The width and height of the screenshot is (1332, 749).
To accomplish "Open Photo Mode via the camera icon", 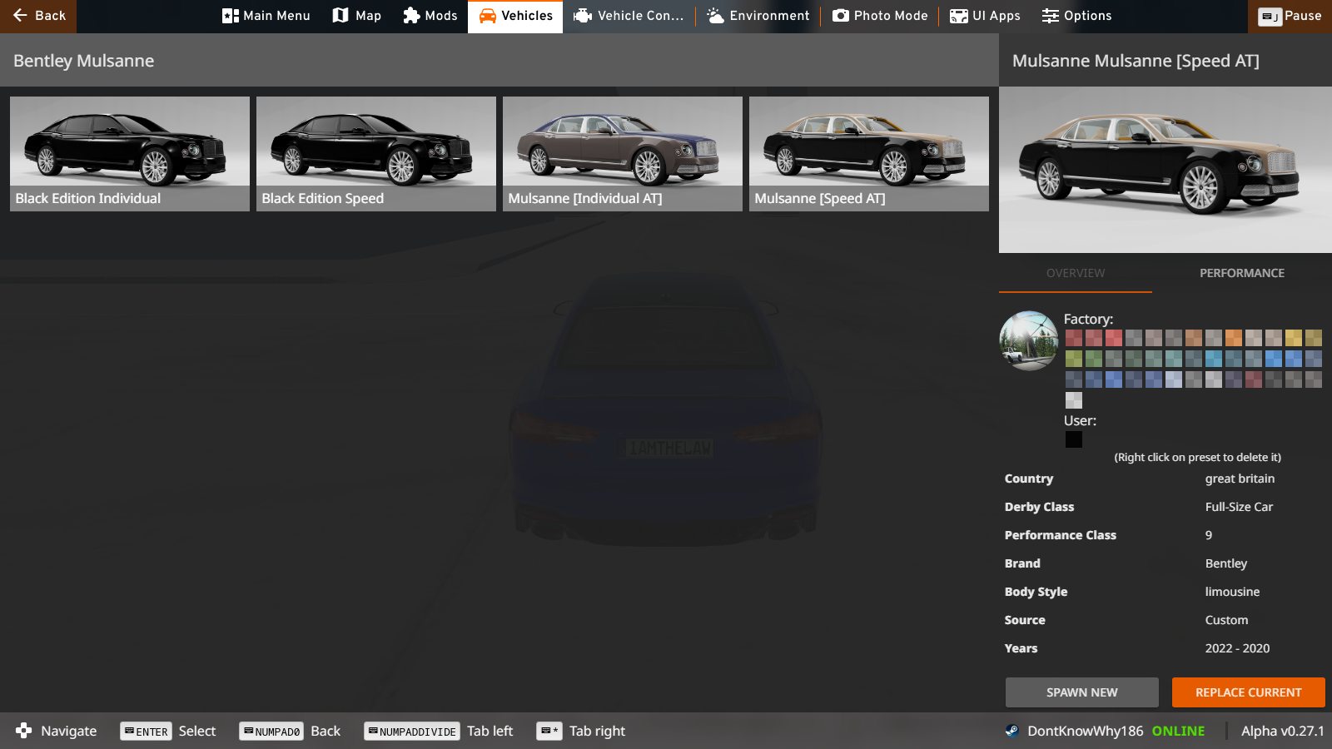I will click(841, 16).
